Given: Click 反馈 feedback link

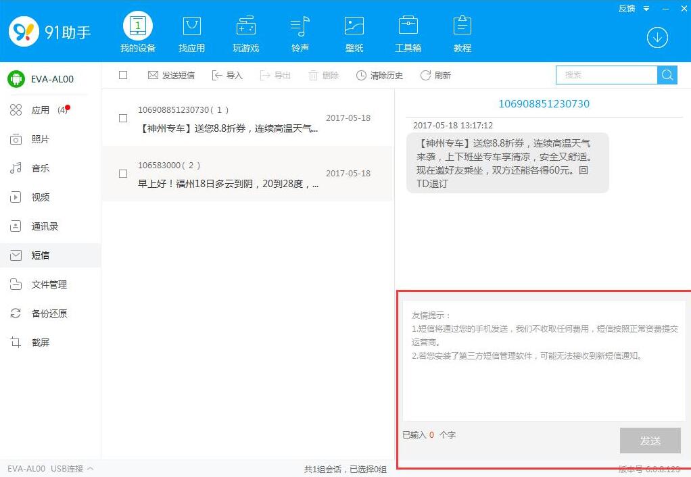Looking at the screenshot, I should pos(627,8).
